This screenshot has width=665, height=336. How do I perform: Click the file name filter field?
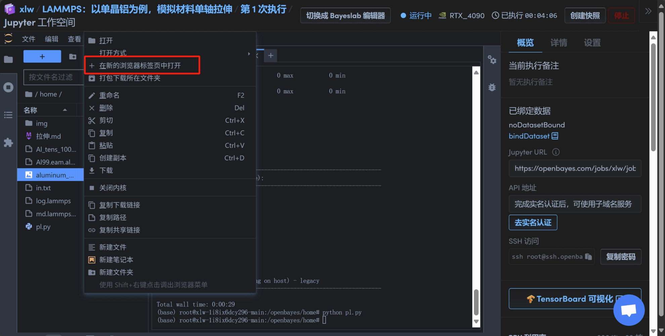click(53, 77)
